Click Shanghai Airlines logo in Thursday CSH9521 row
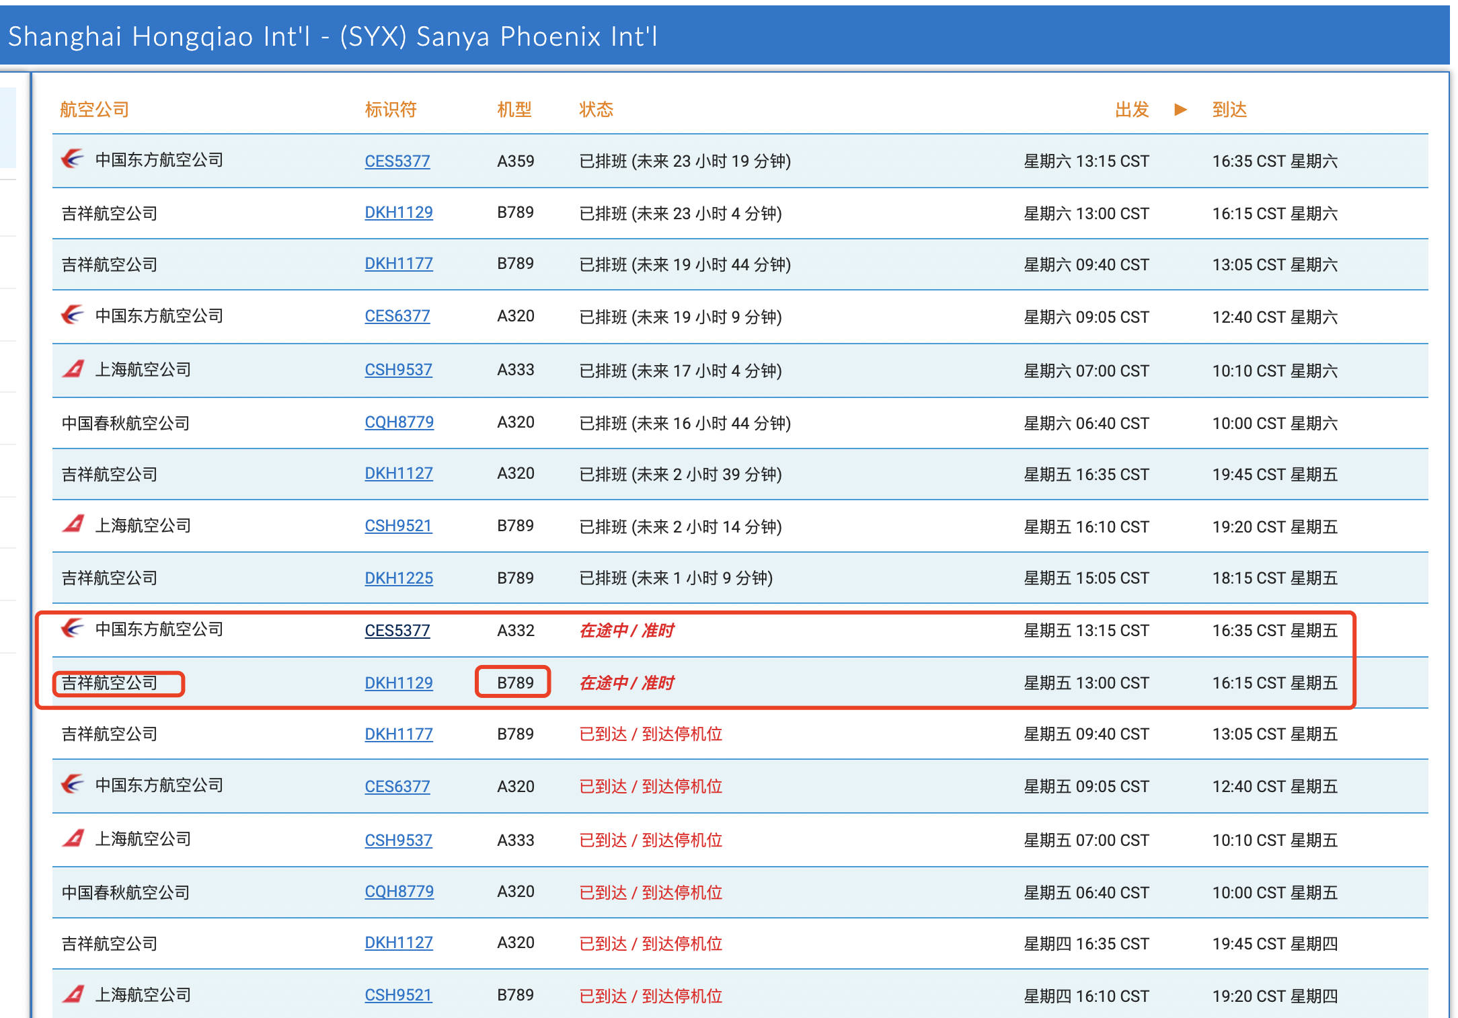This screenshot has height=1018, width=1458. (x=73, y=994)
